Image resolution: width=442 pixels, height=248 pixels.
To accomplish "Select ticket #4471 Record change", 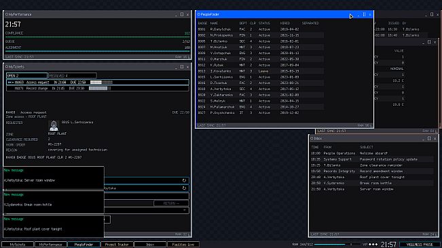I will pyautogui.click(x=98, y=88).
